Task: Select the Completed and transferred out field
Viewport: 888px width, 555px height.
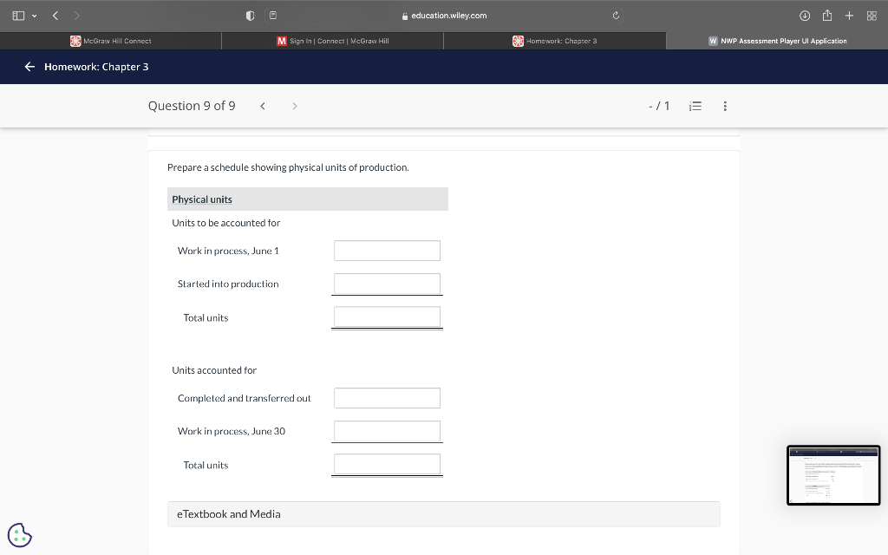Action: (x=387, y=398)
